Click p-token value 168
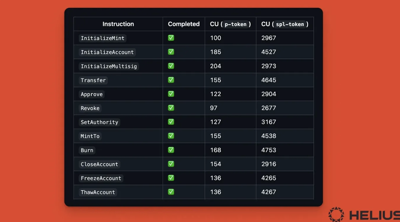Viewport: 400px width, 222px height. click(x=215, y=150)
